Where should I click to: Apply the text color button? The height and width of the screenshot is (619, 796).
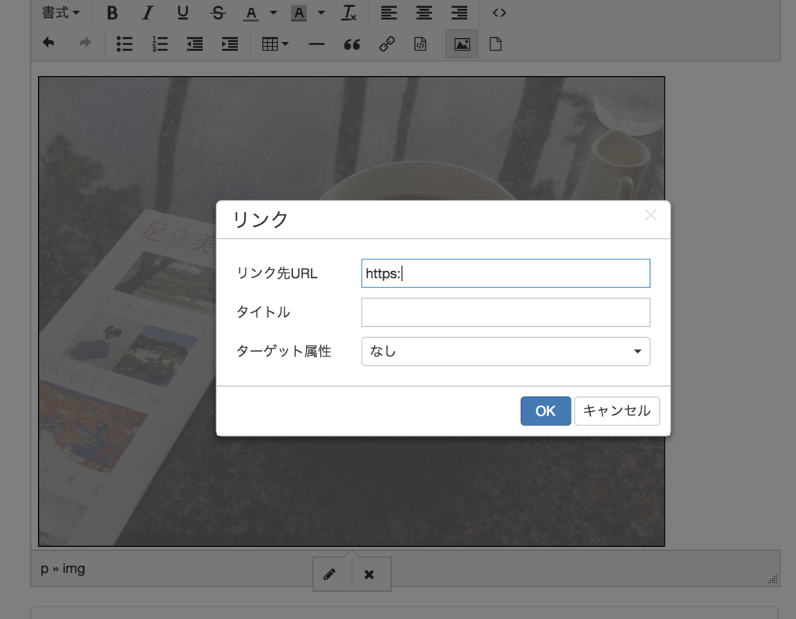pos(251,13)
